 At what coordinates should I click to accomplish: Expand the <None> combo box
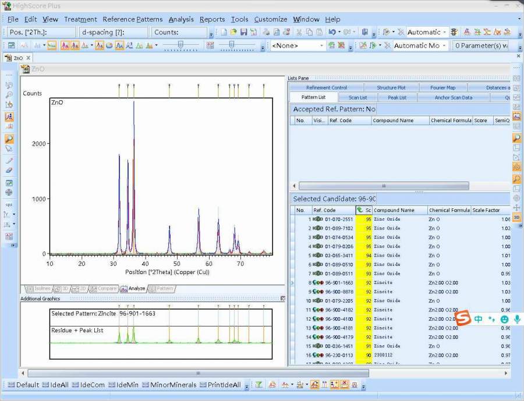[321, 45]
